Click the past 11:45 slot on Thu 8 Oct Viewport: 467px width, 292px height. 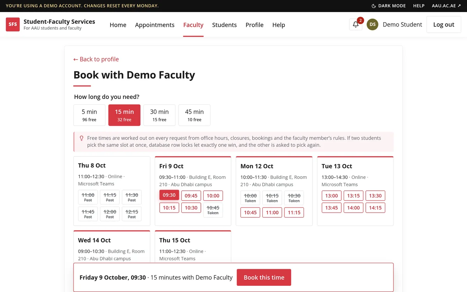(88, 214)
